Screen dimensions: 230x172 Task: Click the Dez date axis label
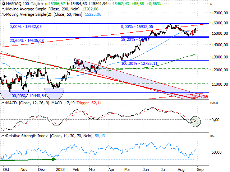(41, 169)
